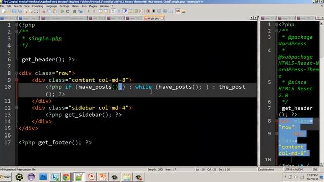Screen dimensions: 324x182
Task: Toggle synchronized vertical scrolling
Action: pyautogui.click(x=101, y=11)
